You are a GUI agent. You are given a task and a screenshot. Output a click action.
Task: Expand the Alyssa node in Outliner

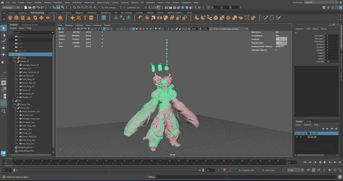[15, 58]
